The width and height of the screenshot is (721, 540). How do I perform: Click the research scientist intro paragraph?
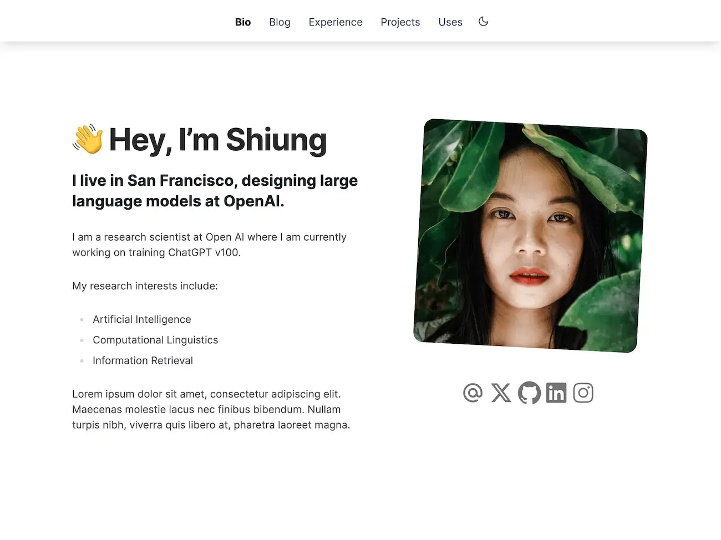[209, 244]
